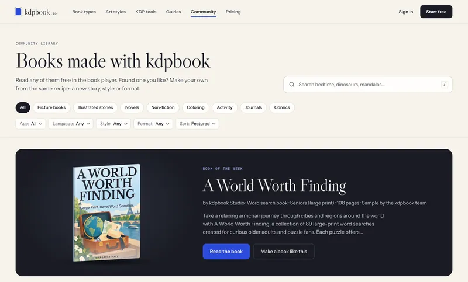Open the KDP tools menu

(x=146, y=12)
